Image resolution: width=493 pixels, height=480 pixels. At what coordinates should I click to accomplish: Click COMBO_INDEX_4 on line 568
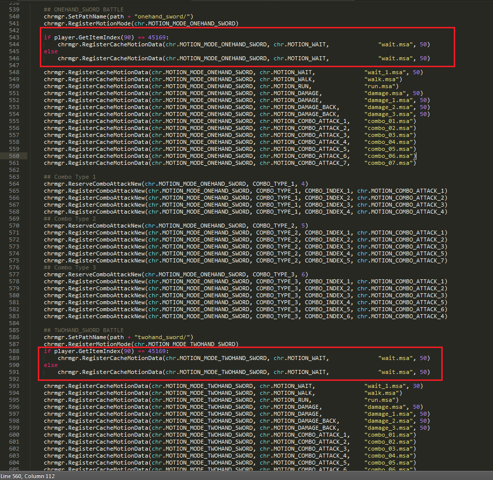click(x=327, y=212)
